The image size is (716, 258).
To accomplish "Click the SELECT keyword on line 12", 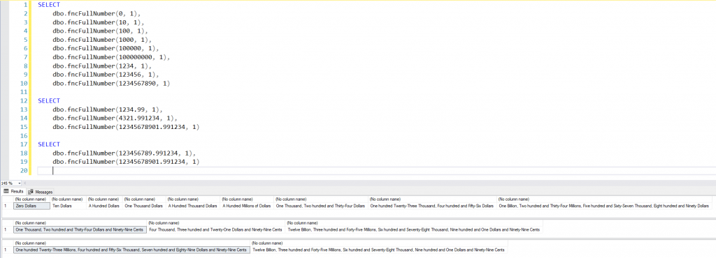I will tap(49, 100).
